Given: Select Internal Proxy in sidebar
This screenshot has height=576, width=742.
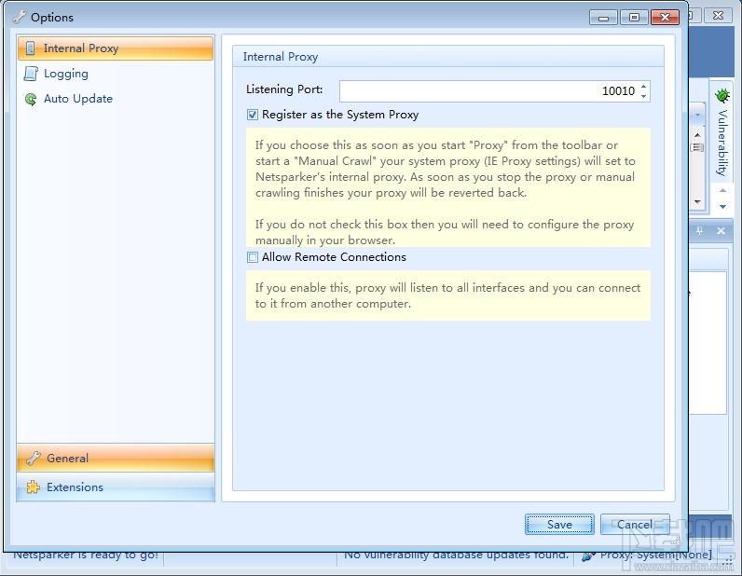Looking at the screenshot, I should [116, 48].
